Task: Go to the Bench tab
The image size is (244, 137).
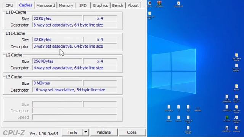Action: click(x=118, y=6)
